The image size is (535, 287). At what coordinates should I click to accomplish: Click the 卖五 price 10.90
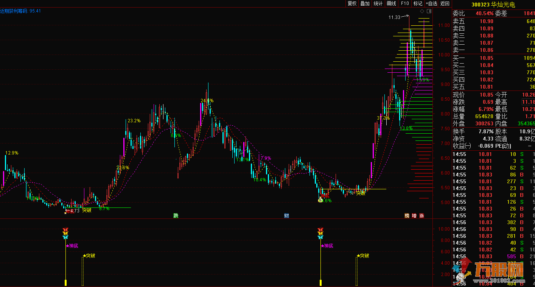coord(487,22)
